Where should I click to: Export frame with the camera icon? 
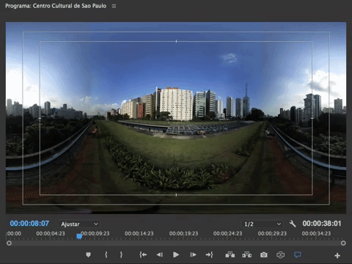point(264,255)
